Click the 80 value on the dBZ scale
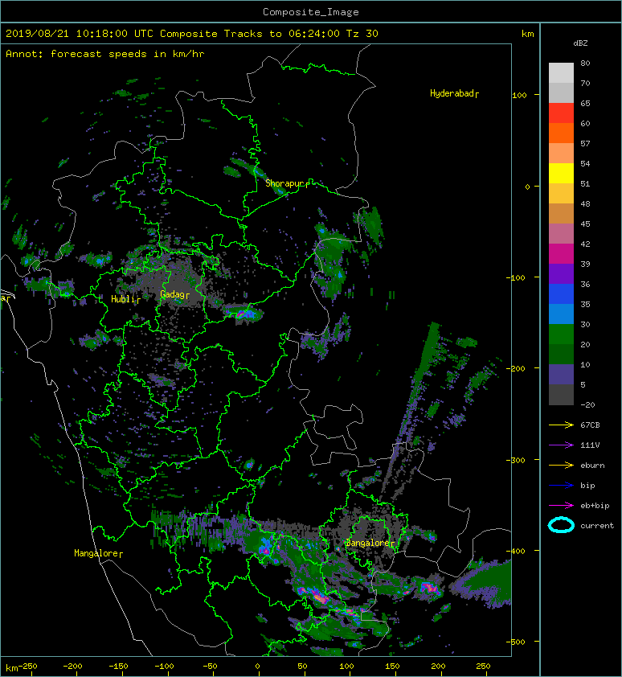The image size is (622, 677). click(x=585, y=63)
